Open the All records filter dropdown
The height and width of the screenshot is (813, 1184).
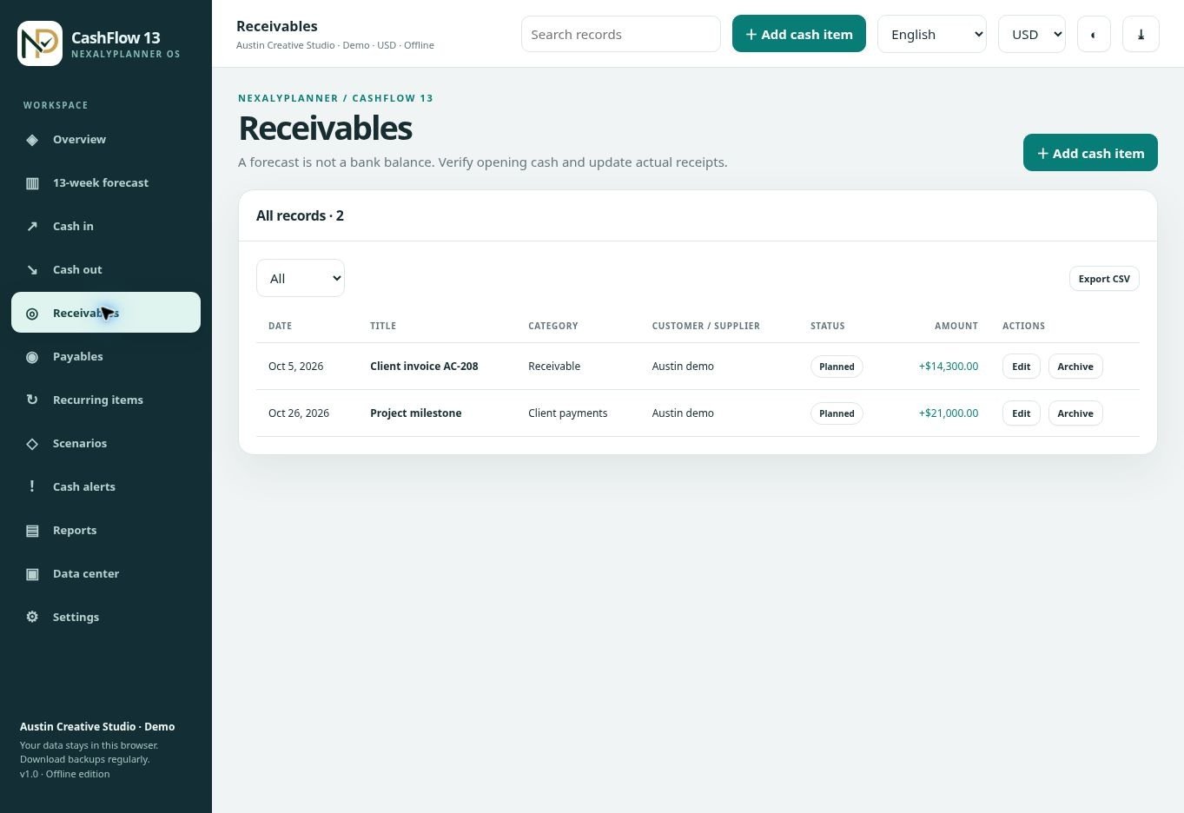click(x=301, y=278)
